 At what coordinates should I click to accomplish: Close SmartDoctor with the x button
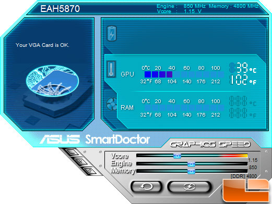point(81,162)
